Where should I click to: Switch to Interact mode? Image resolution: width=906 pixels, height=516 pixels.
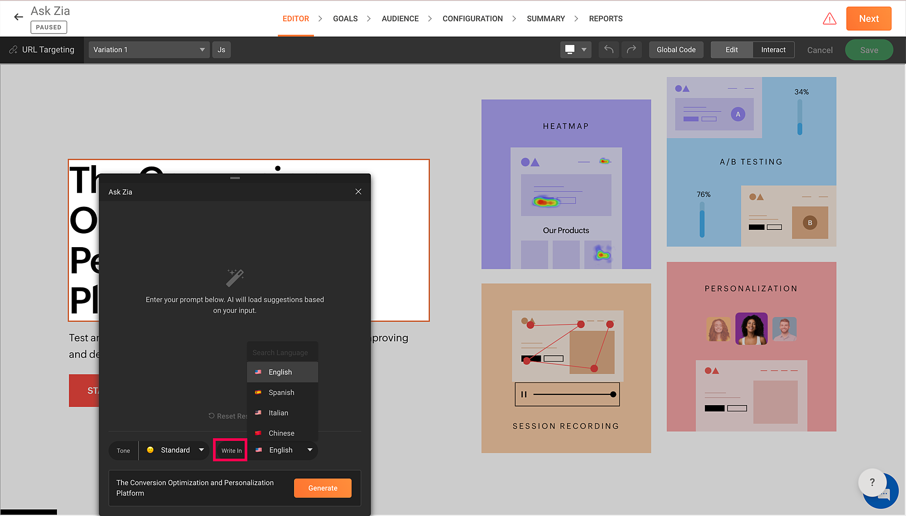773,50
